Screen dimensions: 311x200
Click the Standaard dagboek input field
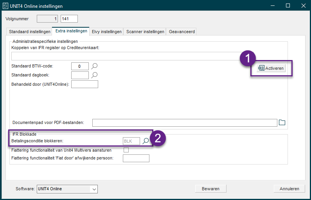[80, 75]
